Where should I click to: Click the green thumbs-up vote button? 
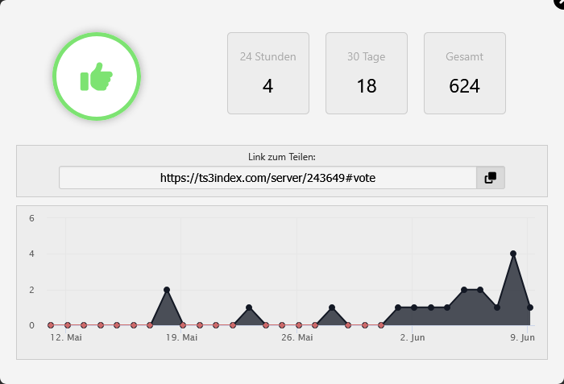97,76
